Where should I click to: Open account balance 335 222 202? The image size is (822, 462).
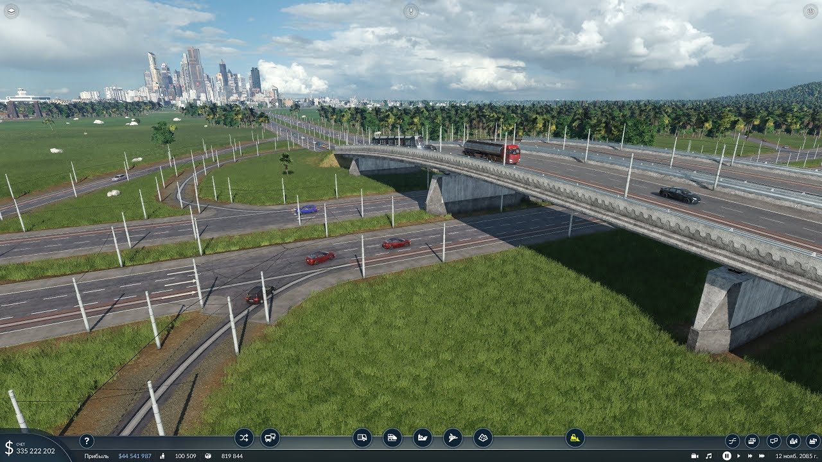tap(36, 451)
